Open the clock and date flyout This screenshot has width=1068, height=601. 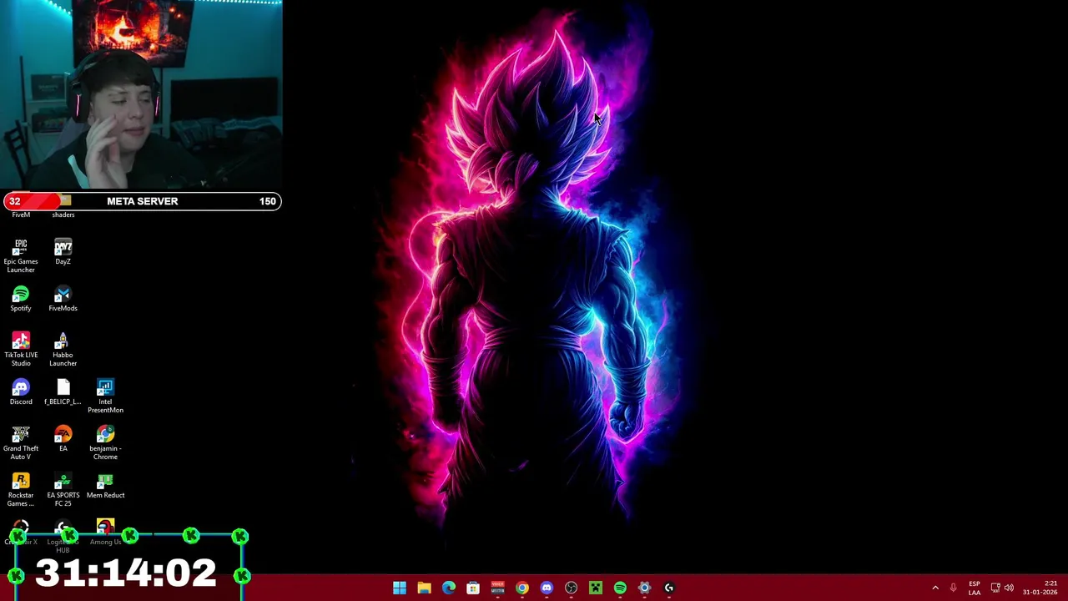click(x=1040, y=588)
